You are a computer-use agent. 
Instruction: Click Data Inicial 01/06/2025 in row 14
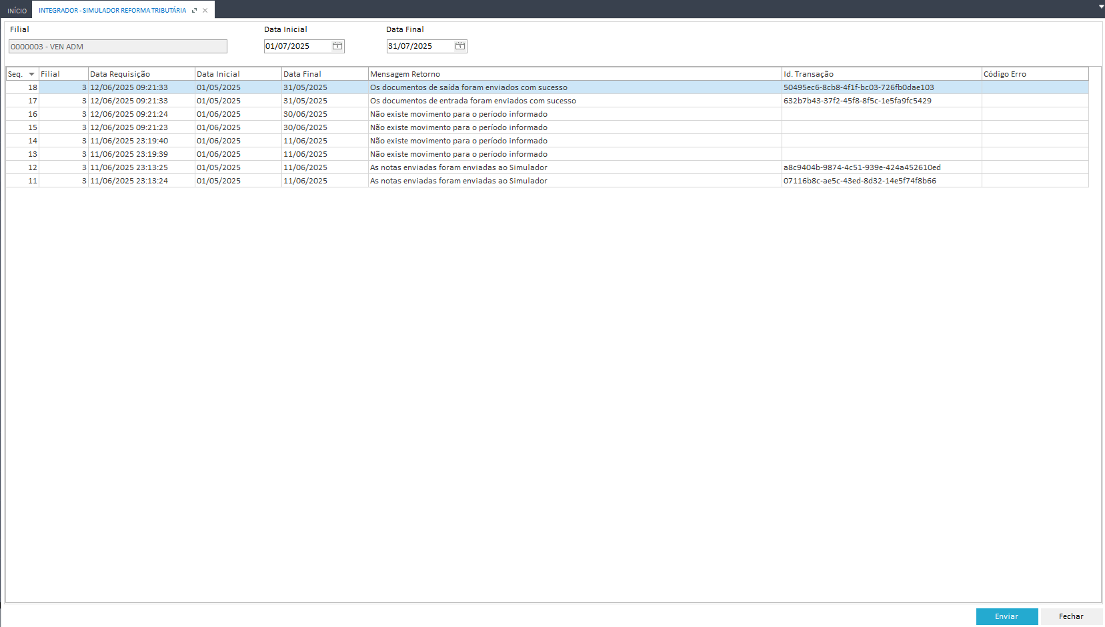219,141
